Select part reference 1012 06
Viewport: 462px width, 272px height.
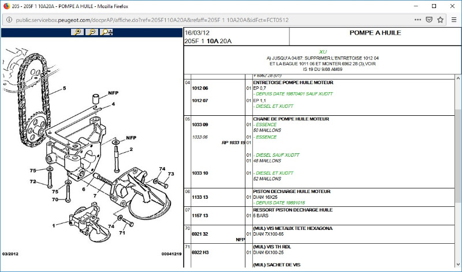[200, 88]
